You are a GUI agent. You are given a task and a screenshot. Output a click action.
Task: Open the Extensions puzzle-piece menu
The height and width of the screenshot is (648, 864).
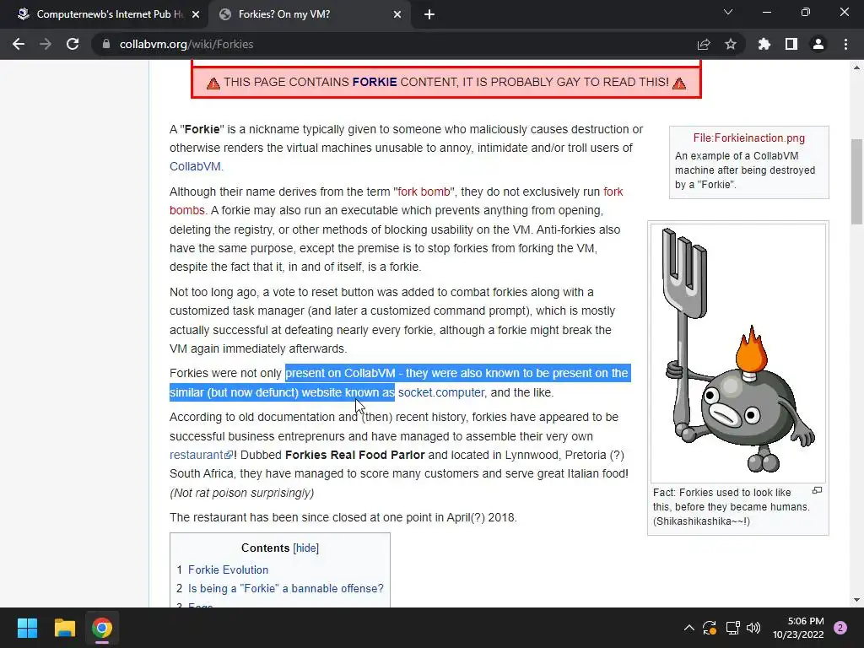pos(764,44)
